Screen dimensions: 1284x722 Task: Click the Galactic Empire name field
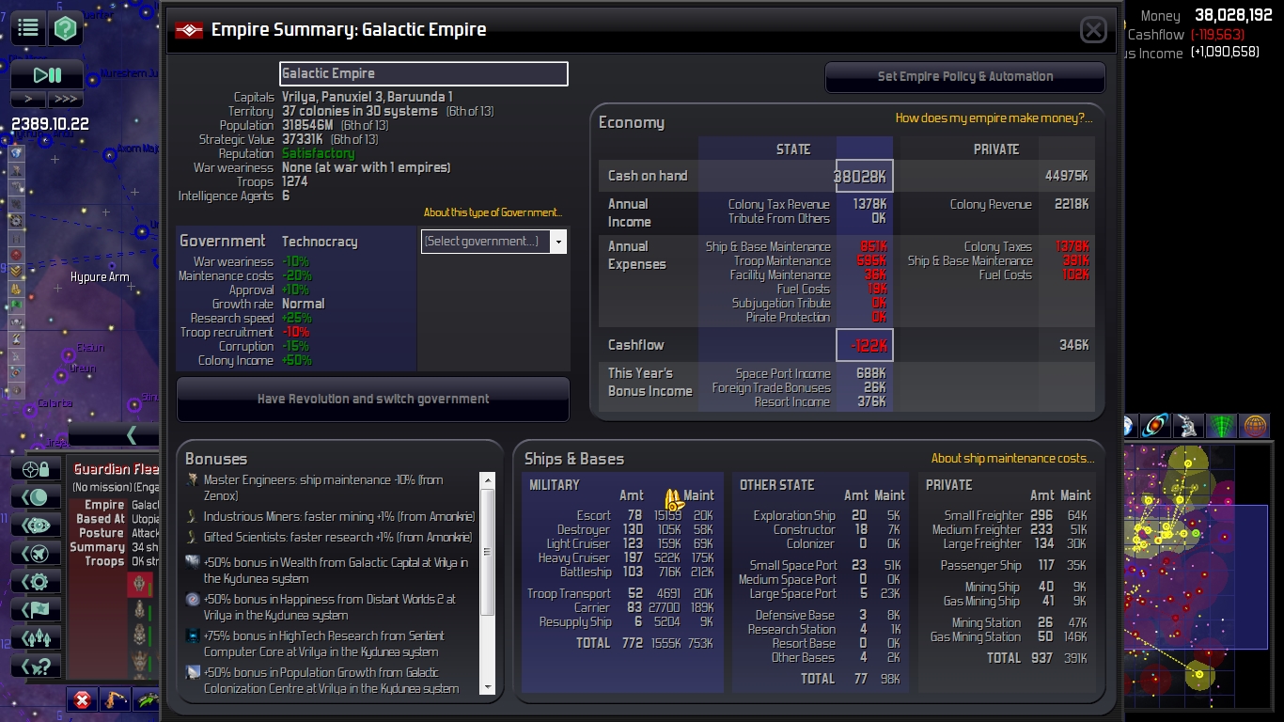click(424, 73)
